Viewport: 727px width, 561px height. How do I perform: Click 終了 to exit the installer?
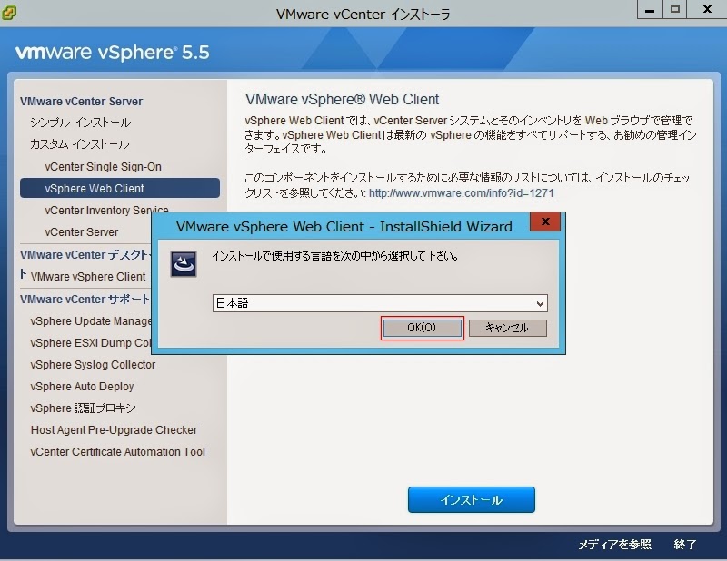(685, 545)
